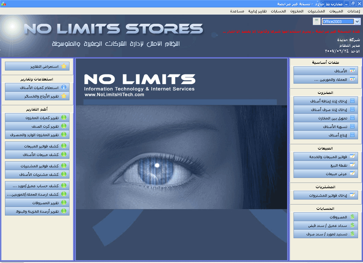The height and width of the screenshot is (263, 363).
Task: Open the الحسابات menu in menu bar
Action: point(278,11)
